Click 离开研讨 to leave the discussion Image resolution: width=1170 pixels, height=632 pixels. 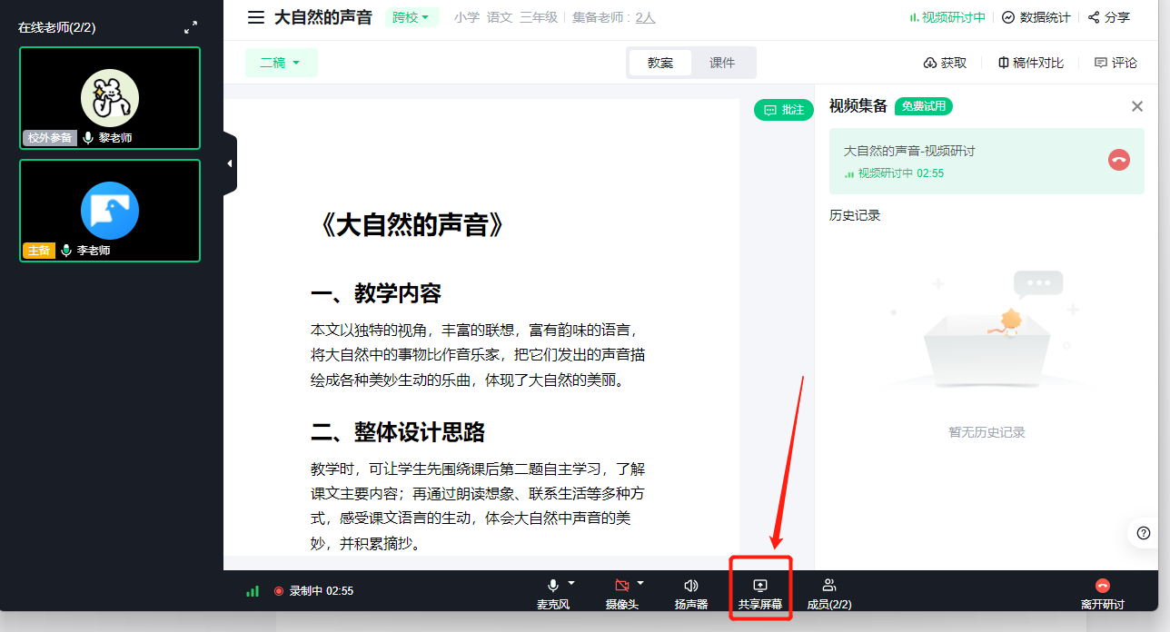click(x=1103, y=594)
